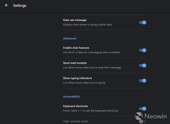
Task: Click "Let others know when you've read" description
Action: pos(92,68)
